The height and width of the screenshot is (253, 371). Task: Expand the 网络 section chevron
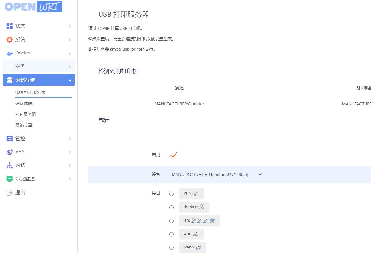click(x=70, y=165)
